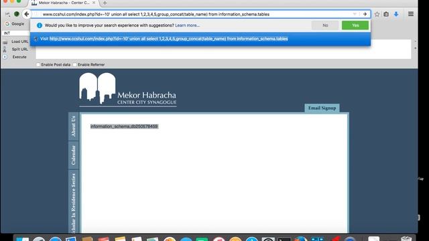The image size is (429, 241).
Task: Click the green extension icon beside back button
Action: [16, 14]
